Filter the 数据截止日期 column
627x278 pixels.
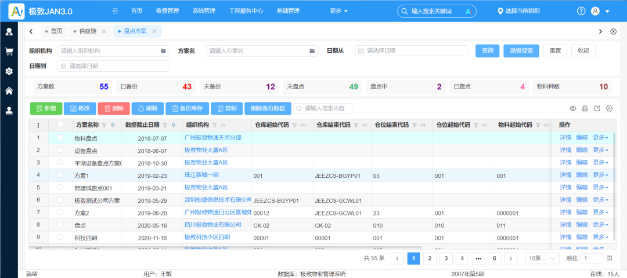pos(165,125)
